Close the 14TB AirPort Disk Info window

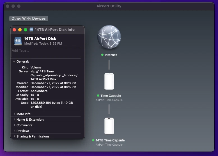pos(14,30)
